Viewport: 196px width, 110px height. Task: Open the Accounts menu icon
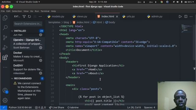coord(5,90)
